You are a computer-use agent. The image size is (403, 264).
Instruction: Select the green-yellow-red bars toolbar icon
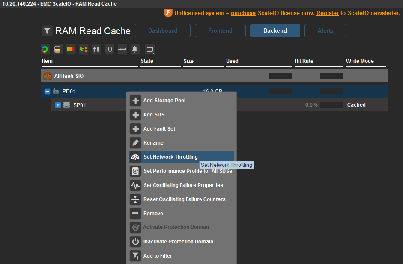(x=70, y=49)
